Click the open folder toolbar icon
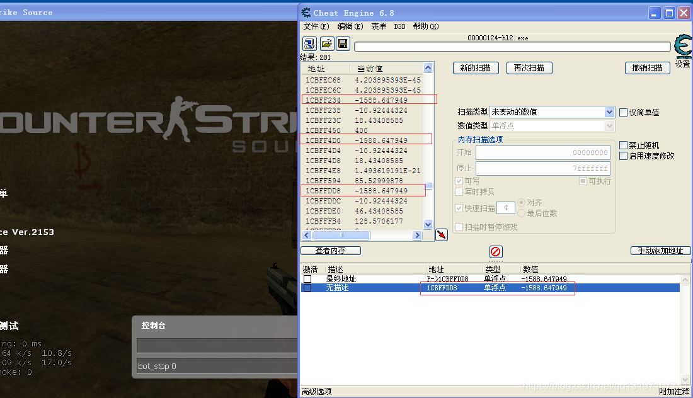 click(x=326, y=43)
